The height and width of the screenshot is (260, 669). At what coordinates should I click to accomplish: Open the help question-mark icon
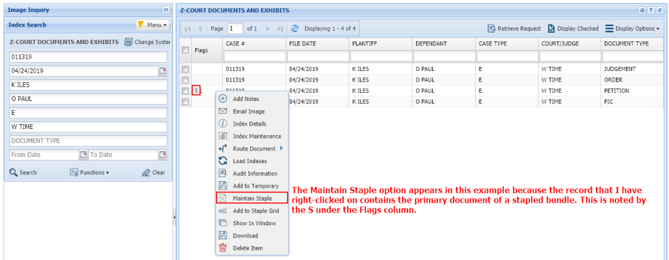(x=650, y=10)
